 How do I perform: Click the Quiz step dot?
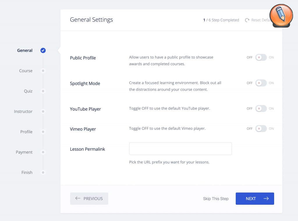coord(43,91)
